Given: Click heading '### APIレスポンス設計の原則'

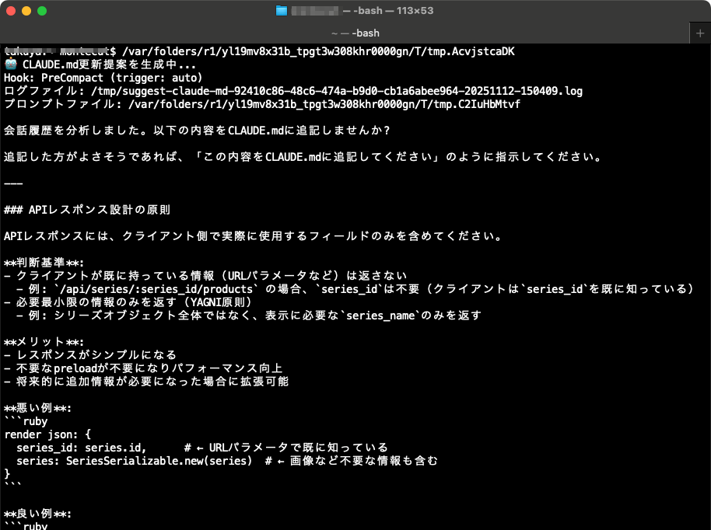Looking at the screenshot, I should (x=87, y=210).
